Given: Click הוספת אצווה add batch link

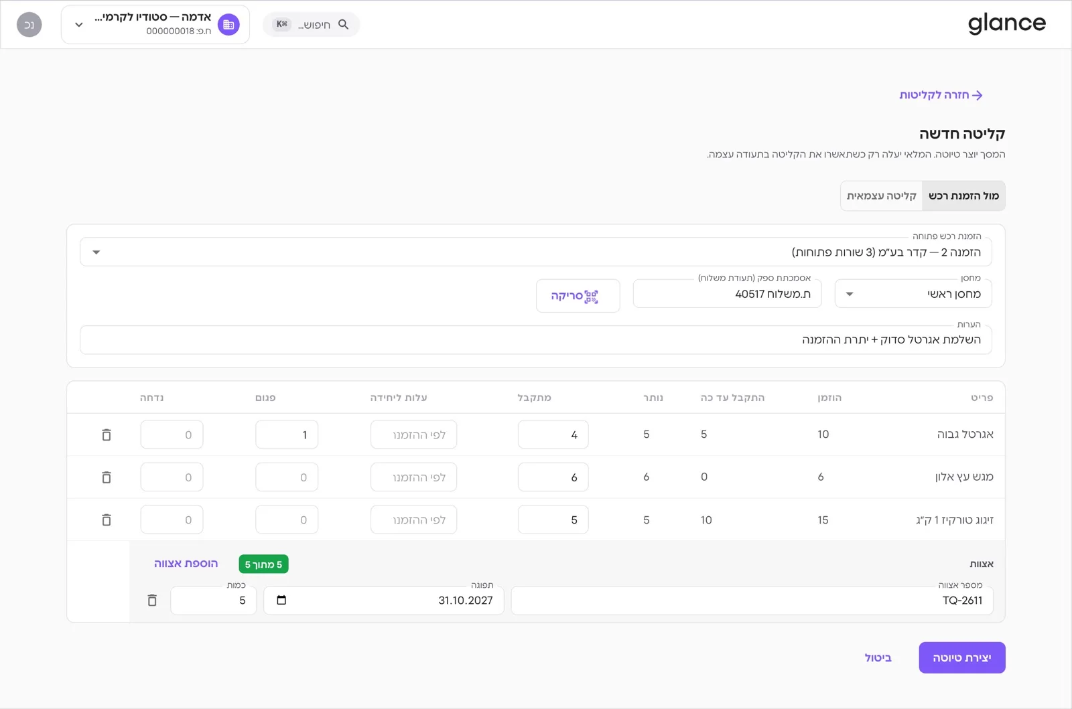Looking at the screenshot, I should click(186, 564).
